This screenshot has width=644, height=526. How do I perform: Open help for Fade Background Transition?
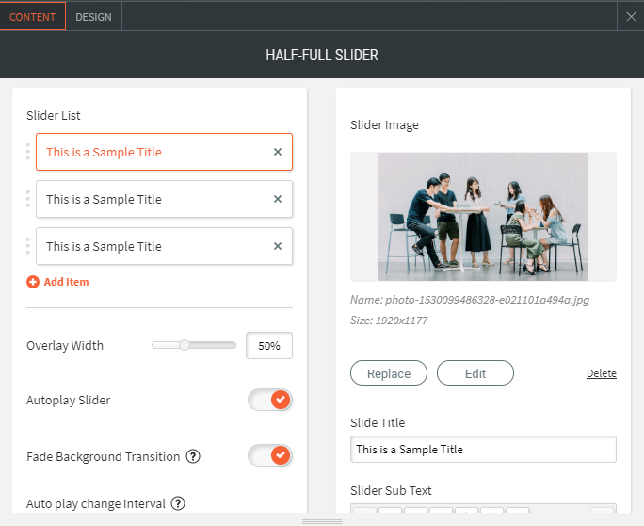(x=193, y=456)
